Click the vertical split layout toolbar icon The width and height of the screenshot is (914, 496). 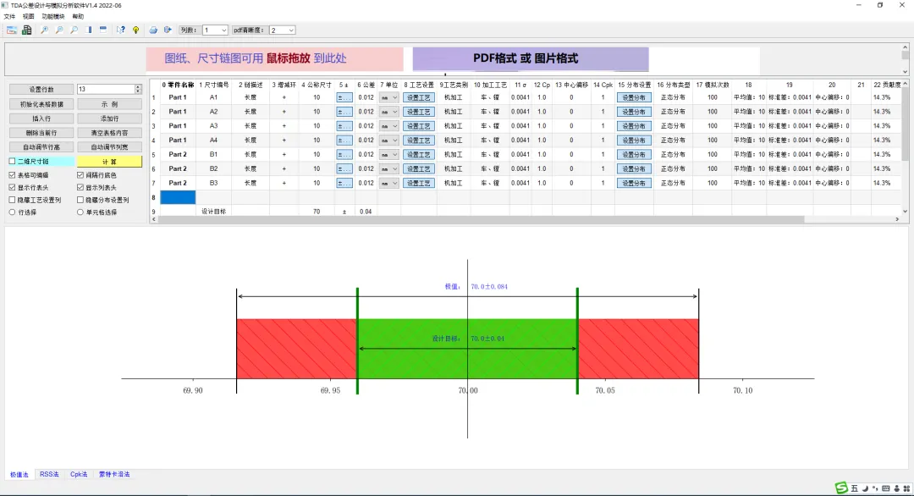pos(89,30)
